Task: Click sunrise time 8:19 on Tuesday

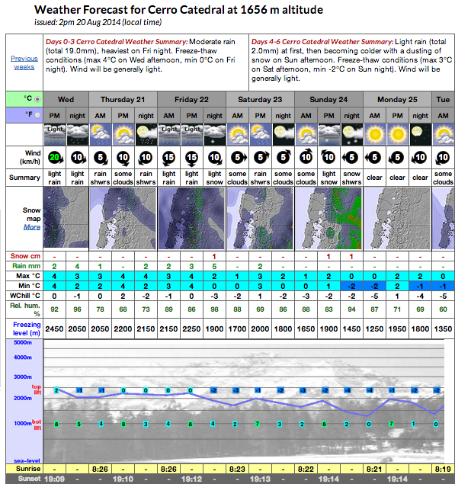Action: coord(443,470)
